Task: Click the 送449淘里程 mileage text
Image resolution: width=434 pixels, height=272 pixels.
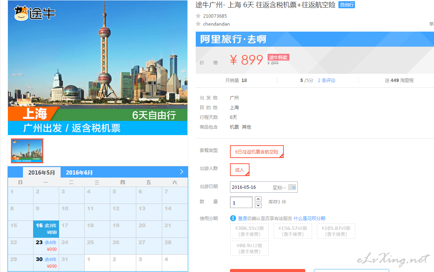Action: [x=399, y=80]
